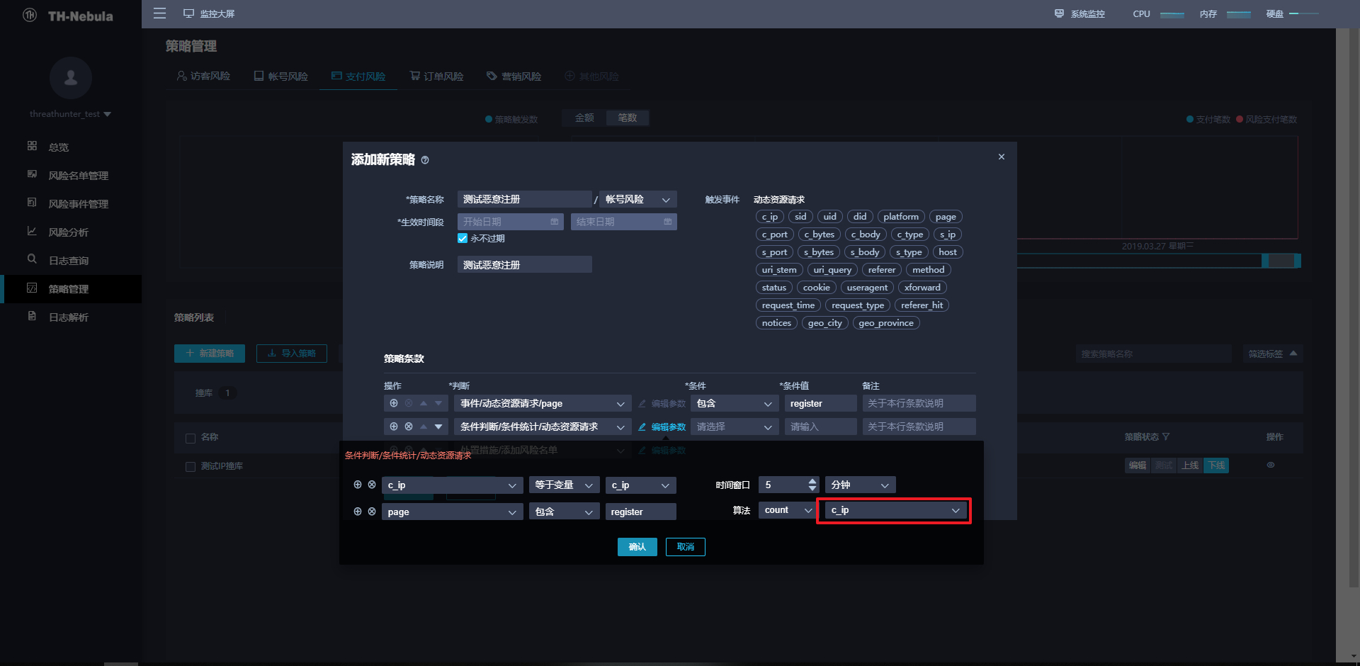Preview the 测试IP撞库 strategy via eye icon
Viewport: 1360px width, 666px height.
[x=1271, y=465]
